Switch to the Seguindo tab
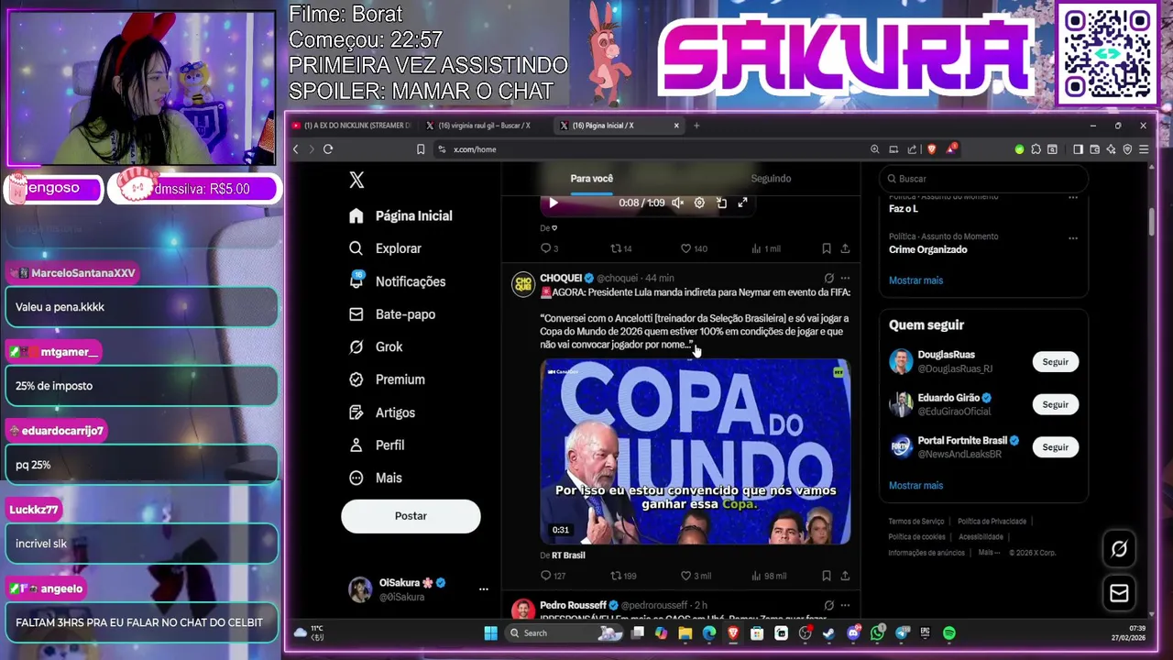Image resolution: width=1173 pixels, height=660 pixels. pos(771,179)
